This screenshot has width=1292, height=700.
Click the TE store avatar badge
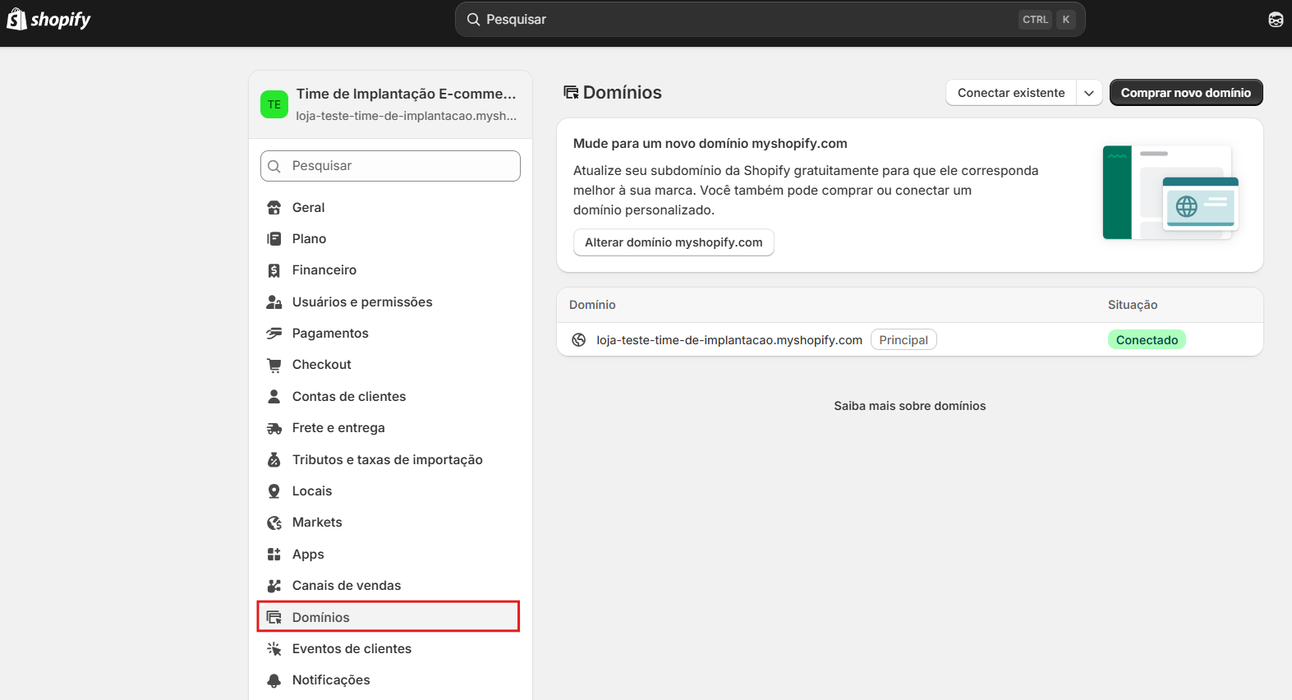274,104
